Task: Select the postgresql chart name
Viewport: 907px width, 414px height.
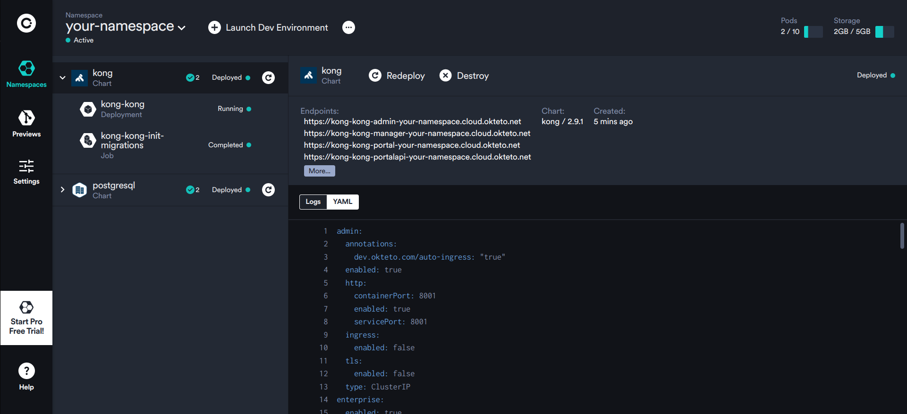Action: pos(114,185)
